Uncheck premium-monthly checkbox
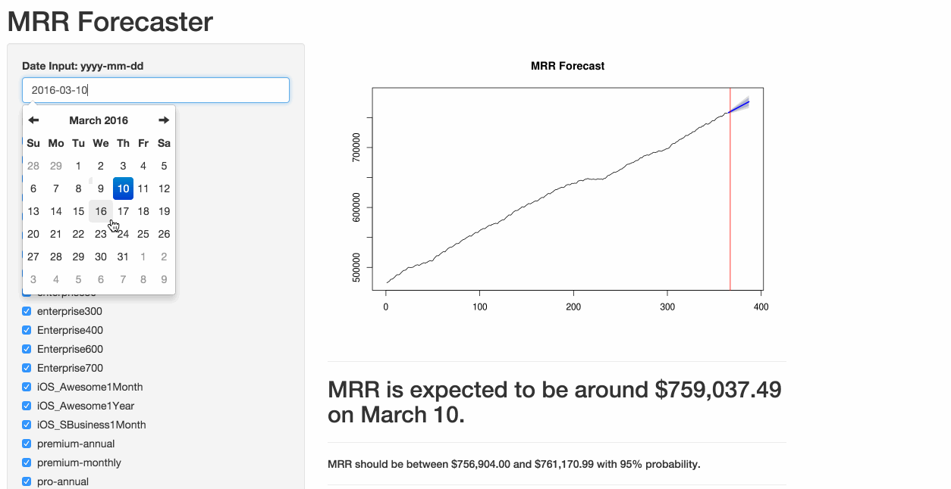951x489 pixels. pos(27,463)
